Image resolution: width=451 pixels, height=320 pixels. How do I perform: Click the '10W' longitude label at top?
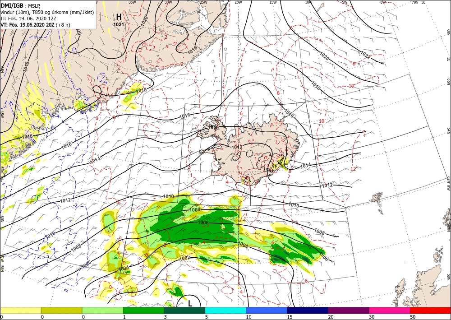coord(308,2)
